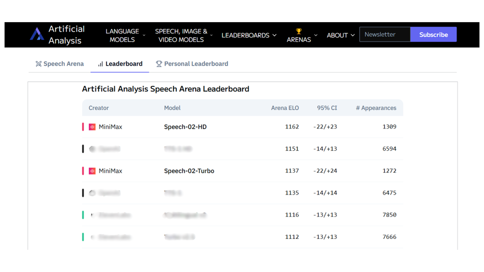The image size is (484, 272).
Task: Click the appearances value 7850
Action: tap(389, 215)
